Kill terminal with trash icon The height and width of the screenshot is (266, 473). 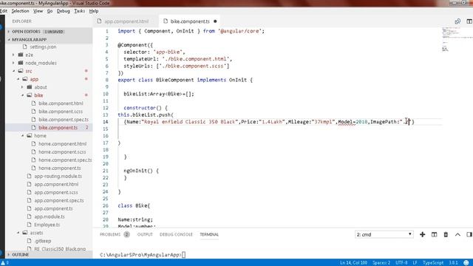pos(446,234)
